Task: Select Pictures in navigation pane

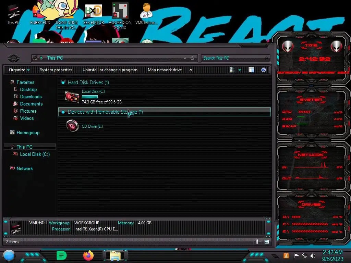Action: [28, 111]
